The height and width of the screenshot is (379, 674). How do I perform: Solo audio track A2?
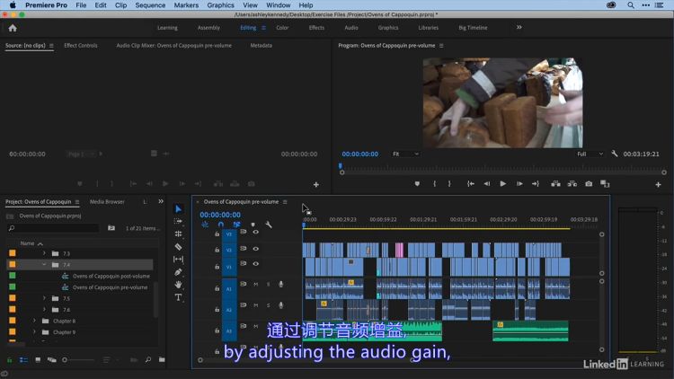(x=268, y=305)
